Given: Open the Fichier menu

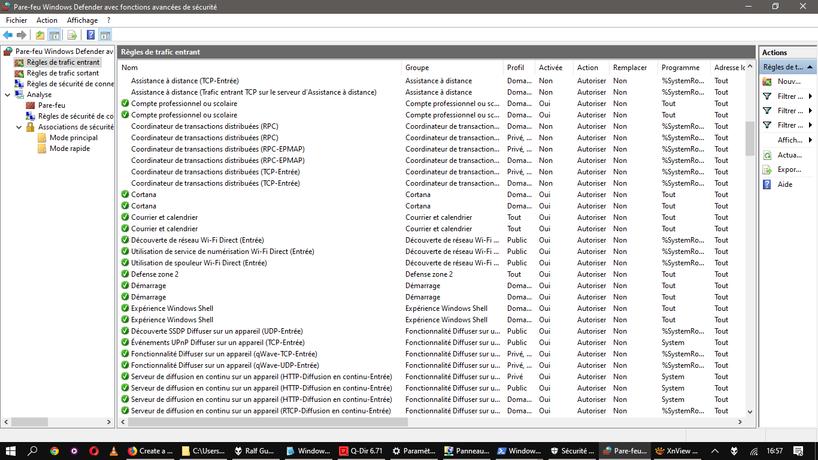Looking at the screenshot, I should tap(17, 20).
